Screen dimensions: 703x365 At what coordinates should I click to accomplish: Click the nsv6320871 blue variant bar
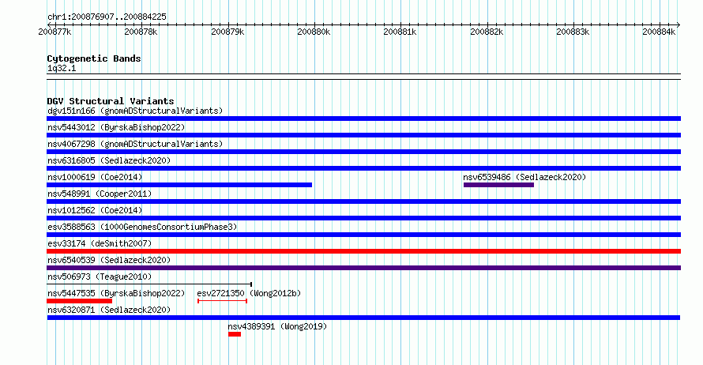[x=363, y=318]
